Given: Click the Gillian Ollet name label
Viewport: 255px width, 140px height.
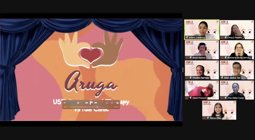Looking at the screenshot, I should pos(215,118).
